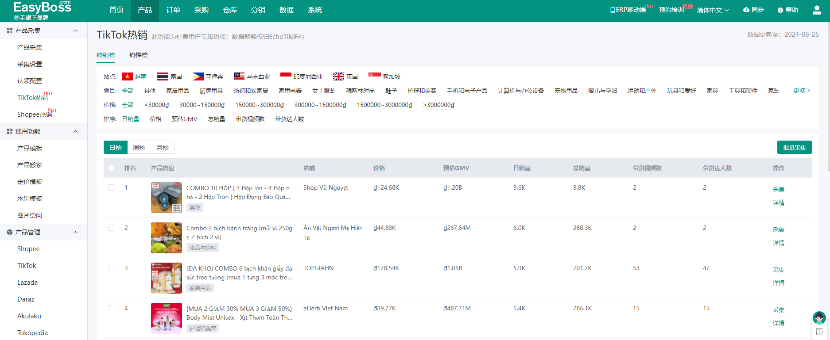
Task: Open 预约培训 link in top bar
Action: 671,10
